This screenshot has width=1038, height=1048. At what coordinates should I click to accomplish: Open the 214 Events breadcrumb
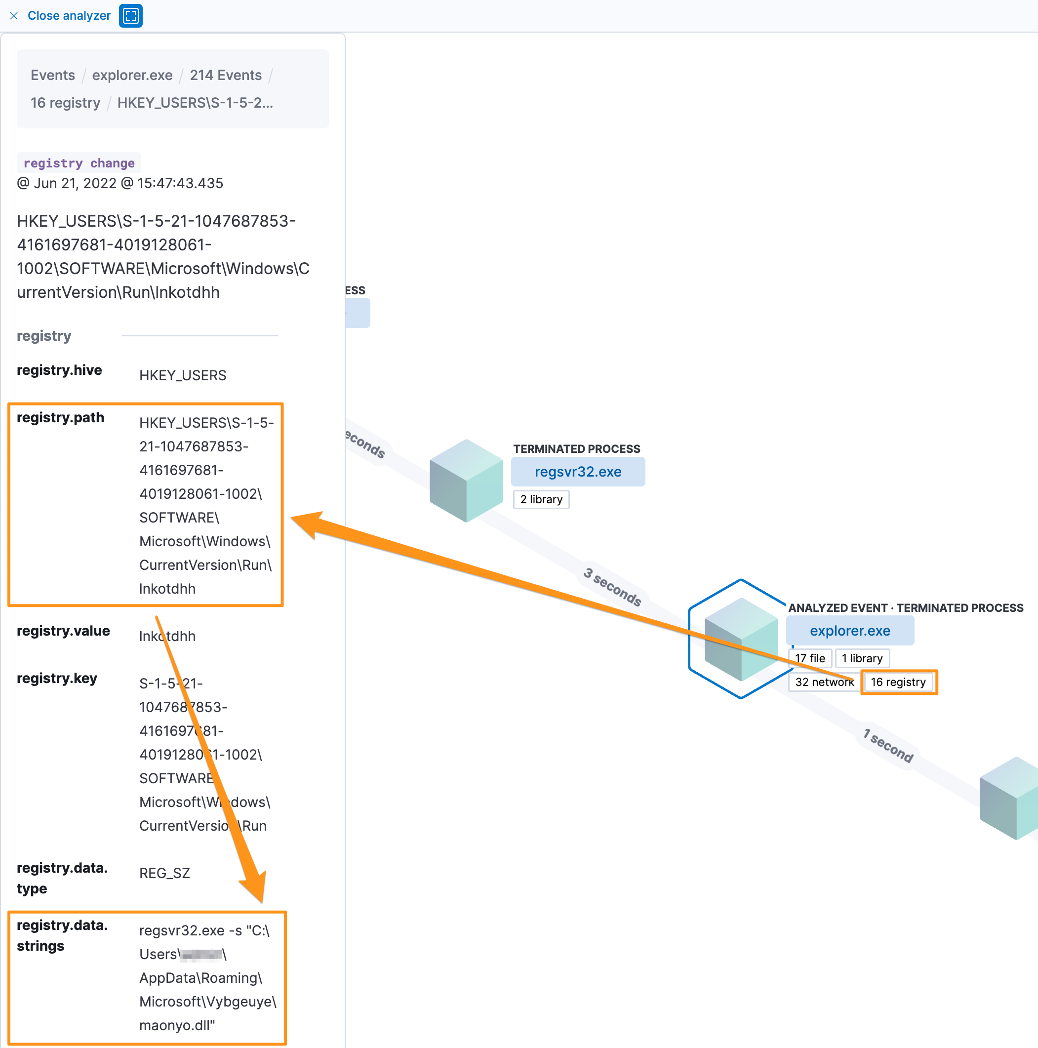[x=226, y=75]
